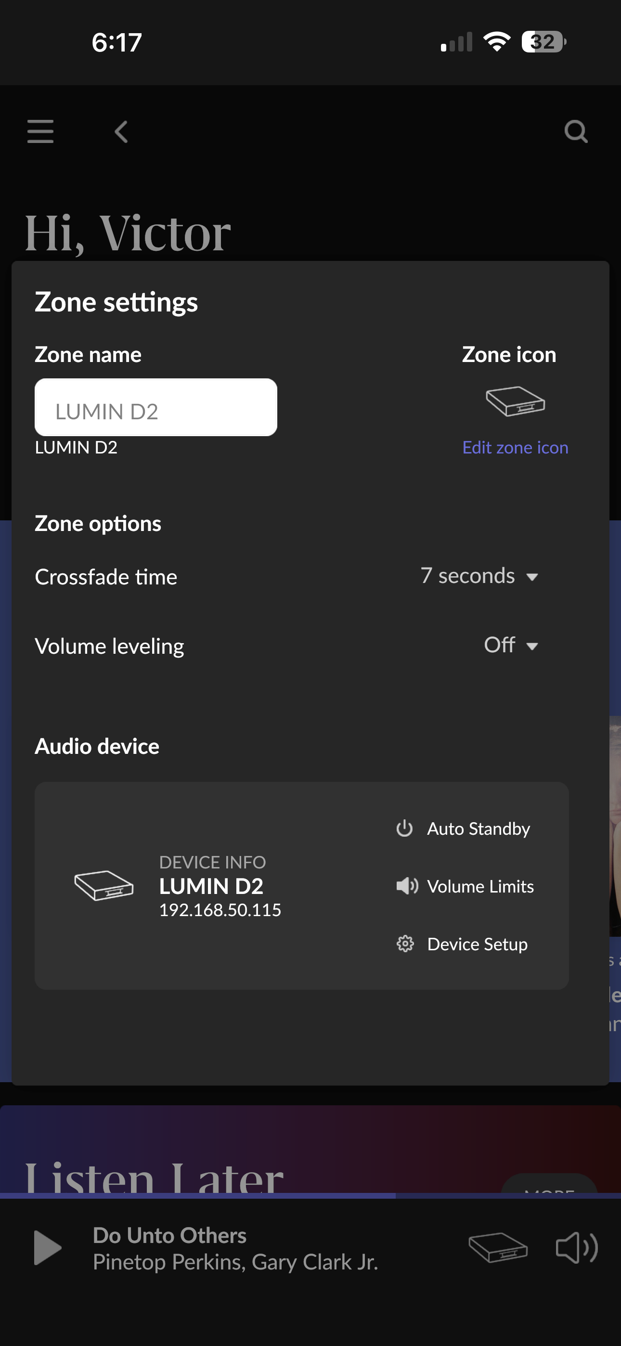The height and width of the screenshot is (1346, 621).
Task: Click the Auto Standby power icon
Action: 404,828
